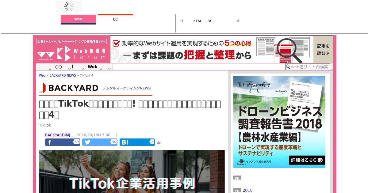Click the 詳細はこちら button on drone ad

pos(307,160)
